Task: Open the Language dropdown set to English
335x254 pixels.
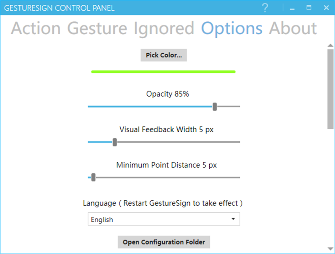Action: (x=160, y=220)
